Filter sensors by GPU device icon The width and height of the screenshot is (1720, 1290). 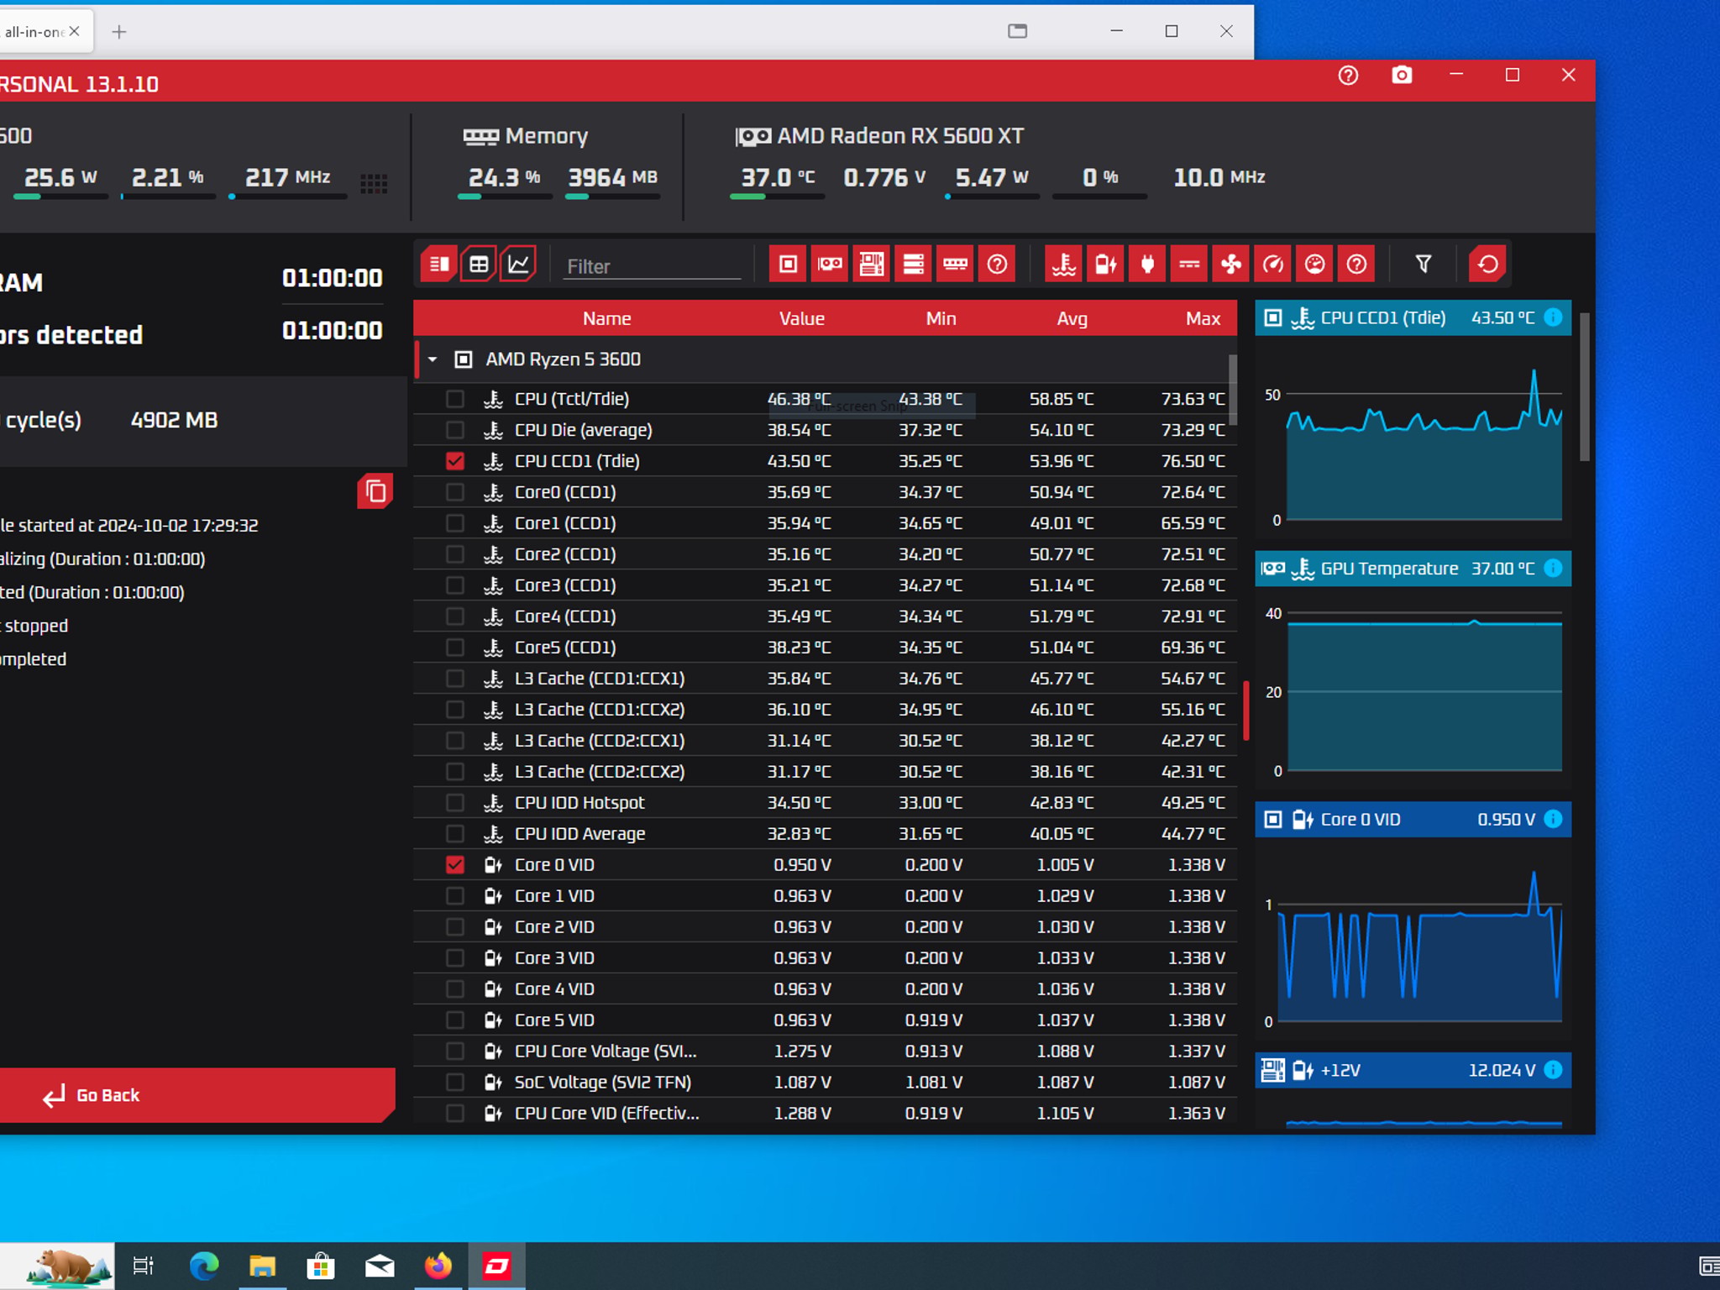tap(830, 265)
